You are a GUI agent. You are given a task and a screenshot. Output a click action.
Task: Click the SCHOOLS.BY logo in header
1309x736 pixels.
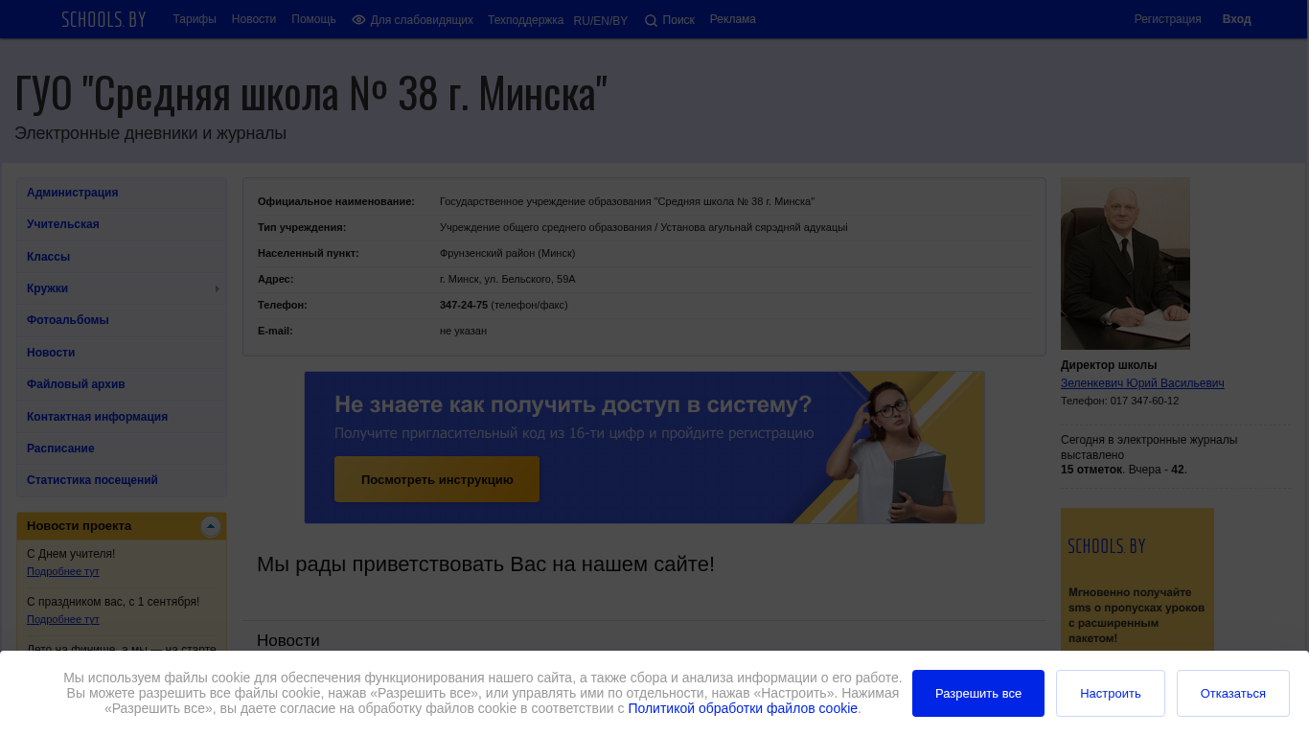(103, 19)
